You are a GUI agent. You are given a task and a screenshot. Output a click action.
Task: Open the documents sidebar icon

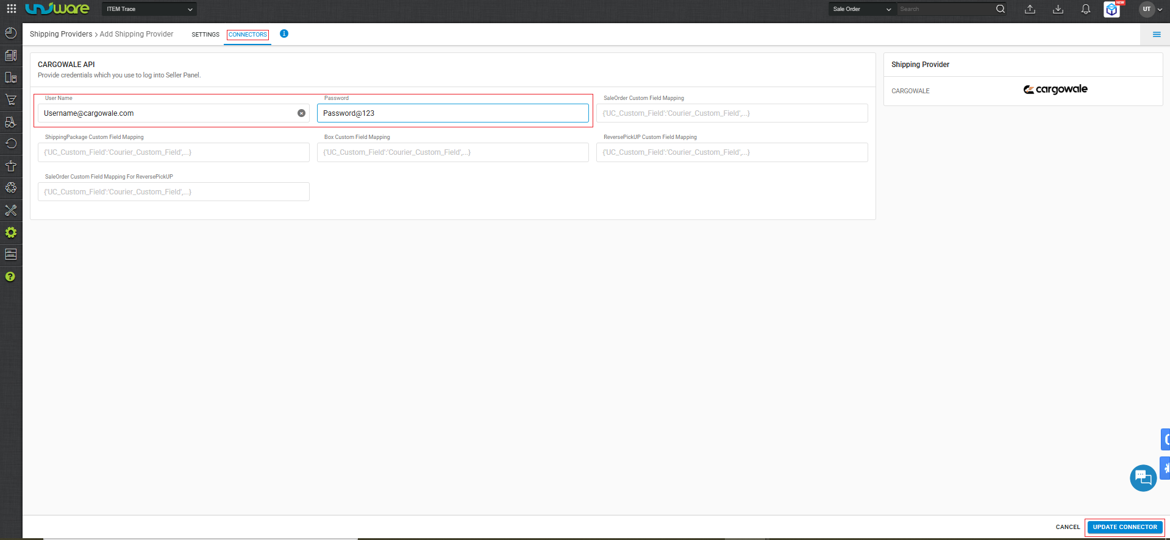tap(11, 55)
